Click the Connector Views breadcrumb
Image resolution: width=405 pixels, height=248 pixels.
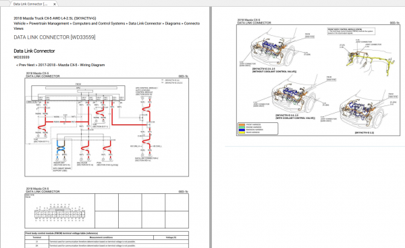(x=192, y=24)
